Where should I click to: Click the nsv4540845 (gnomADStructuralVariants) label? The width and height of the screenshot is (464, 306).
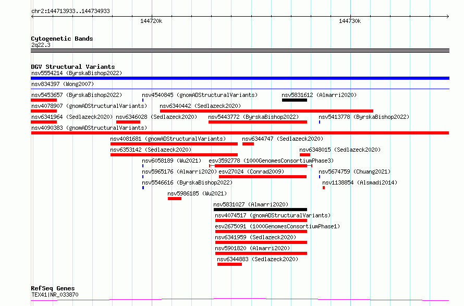(200, 95)
